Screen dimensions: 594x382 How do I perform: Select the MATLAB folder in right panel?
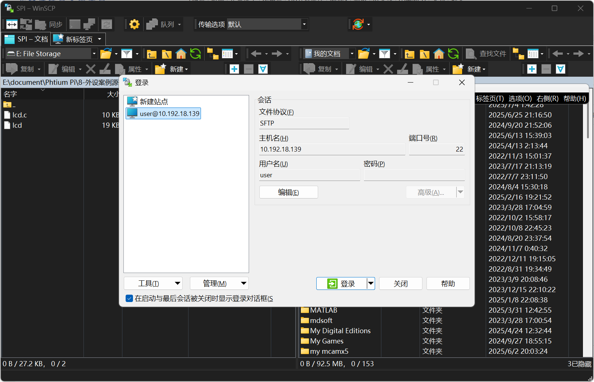pos(319,310)
